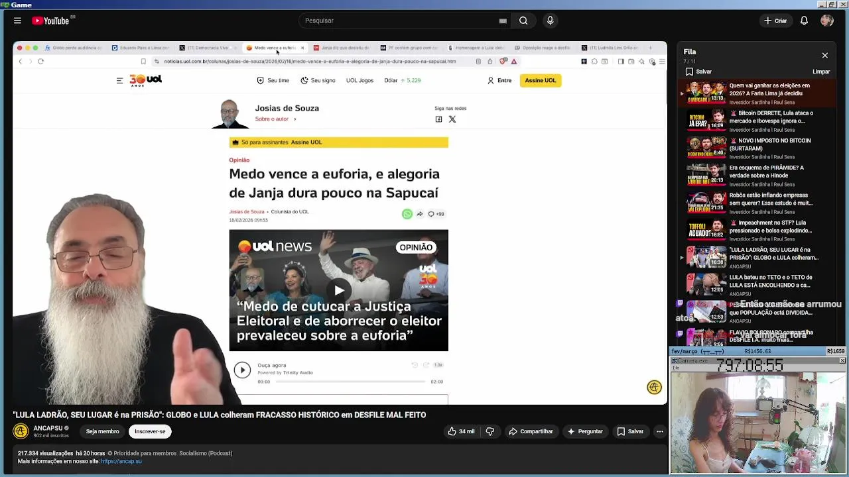The image size is (849, 477).
Task: Open the account avatar menu
Action: click(x=826, y=21)
